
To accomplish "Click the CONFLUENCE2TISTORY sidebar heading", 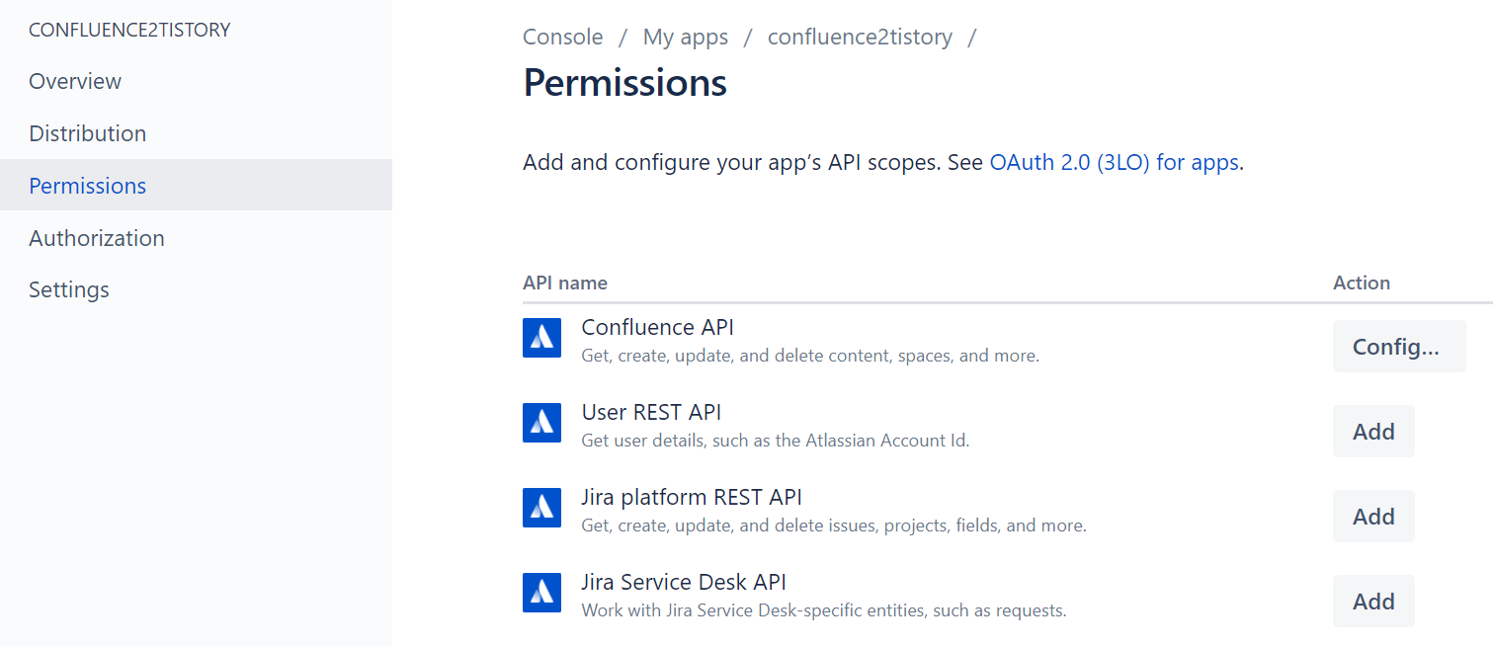I will tap(129, 30).
